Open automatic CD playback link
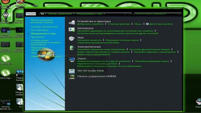This screenshot has height=113, width=201. (x=118, y=33)
